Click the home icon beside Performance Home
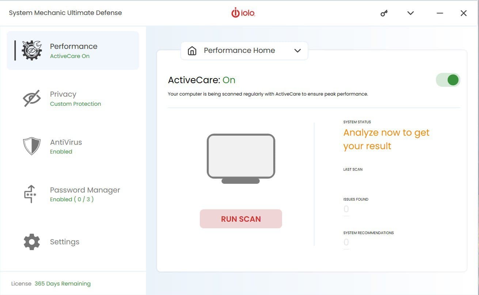The width and height of the screenshot is (479, 295). pyautogui.click(x=192, y=51)
